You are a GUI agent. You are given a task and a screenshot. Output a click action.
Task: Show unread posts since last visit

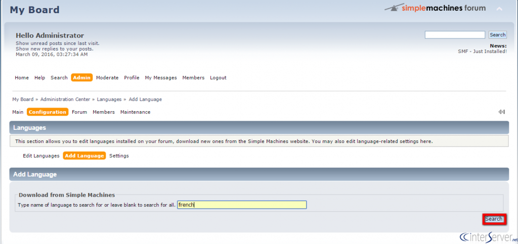pyautogui.click(x=58, y=43)
